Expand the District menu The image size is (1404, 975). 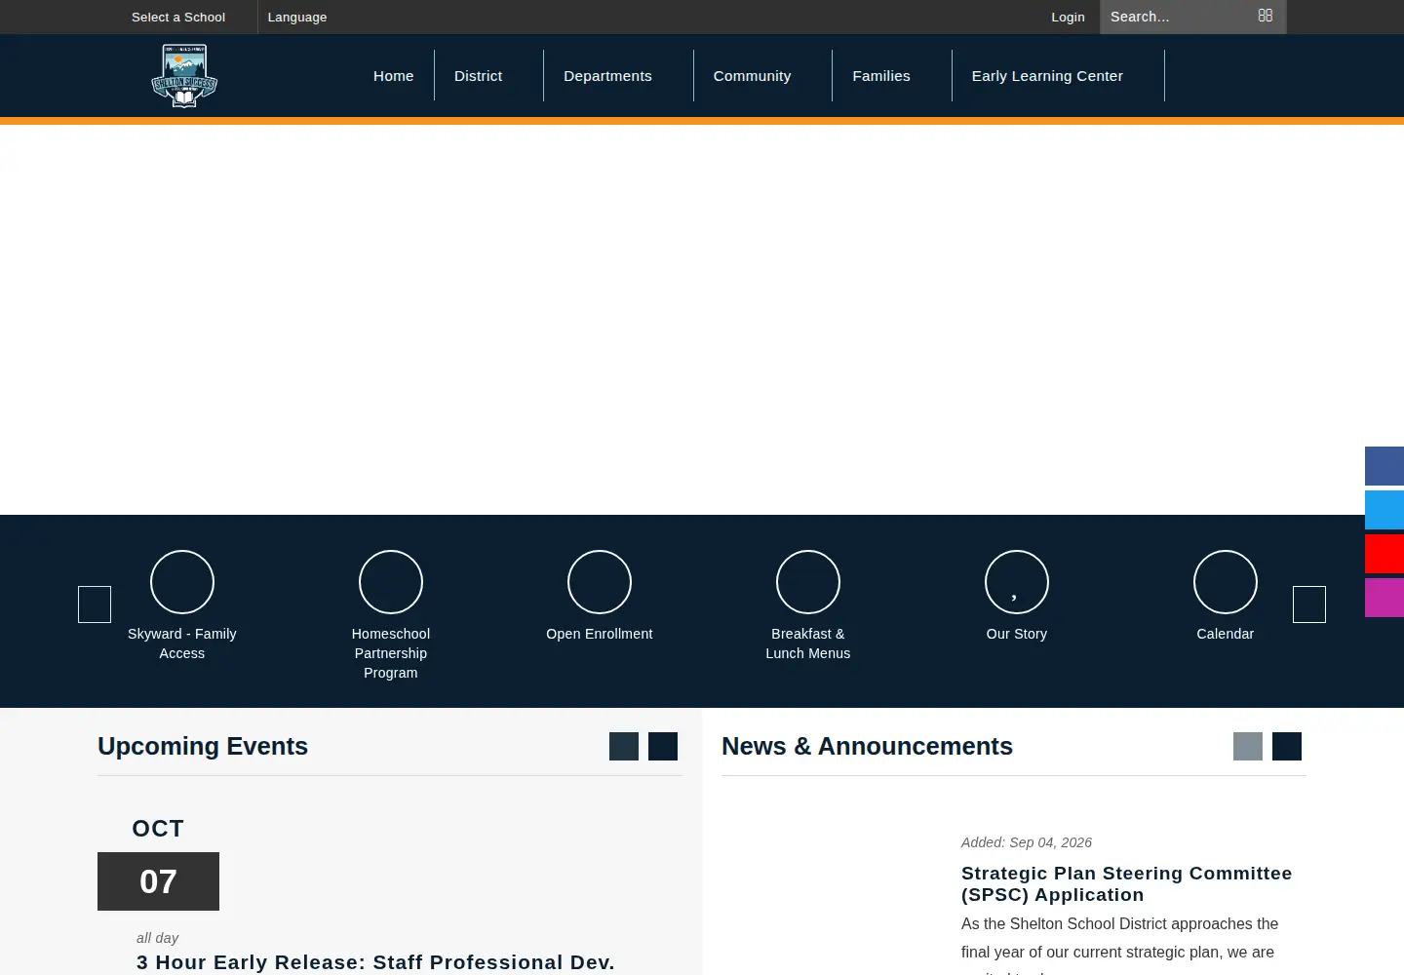point(479,76)
